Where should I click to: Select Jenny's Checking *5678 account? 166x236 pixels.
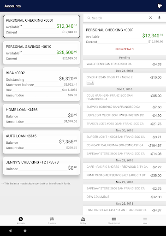pyautogui.click(x=41, y=165)
